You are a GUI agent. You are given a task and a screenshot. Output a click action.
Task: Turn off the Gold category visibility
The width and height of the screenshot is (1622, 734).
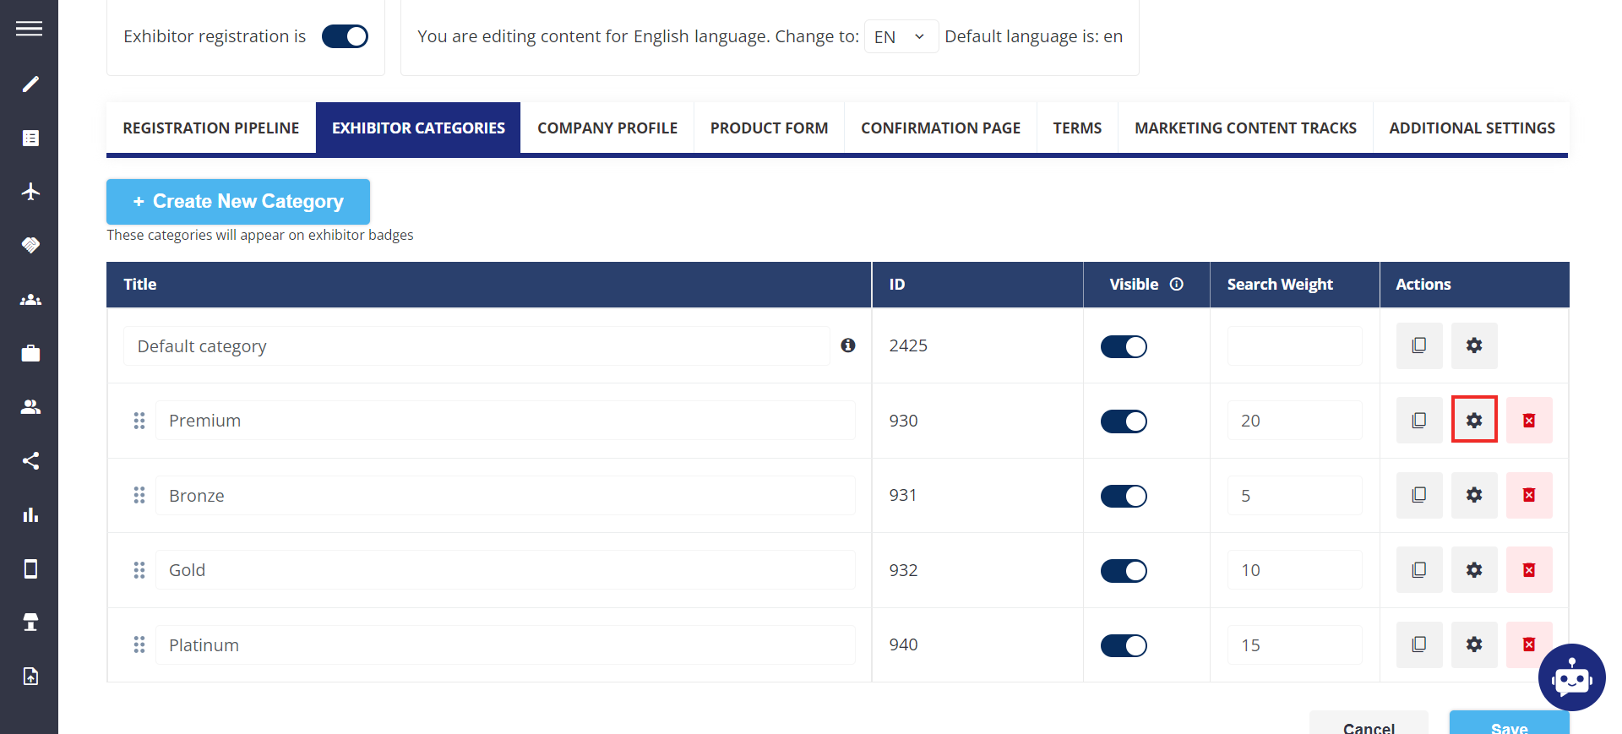1124,571
